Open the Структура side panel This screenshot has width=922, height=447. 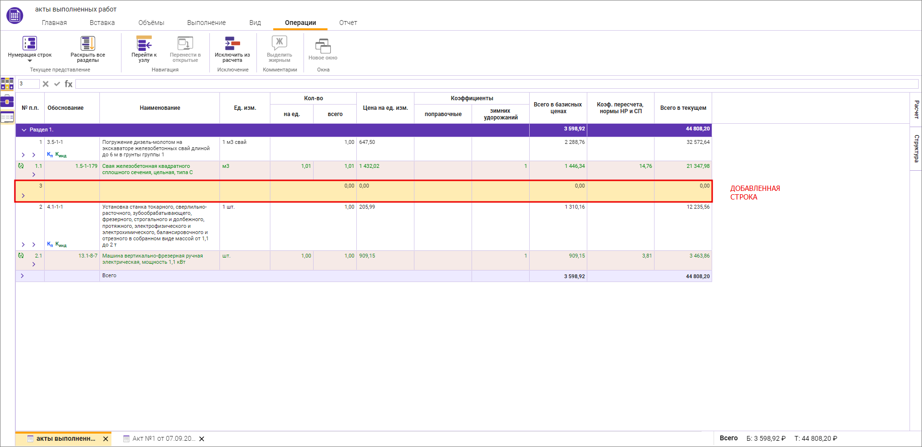click(916, 149)
